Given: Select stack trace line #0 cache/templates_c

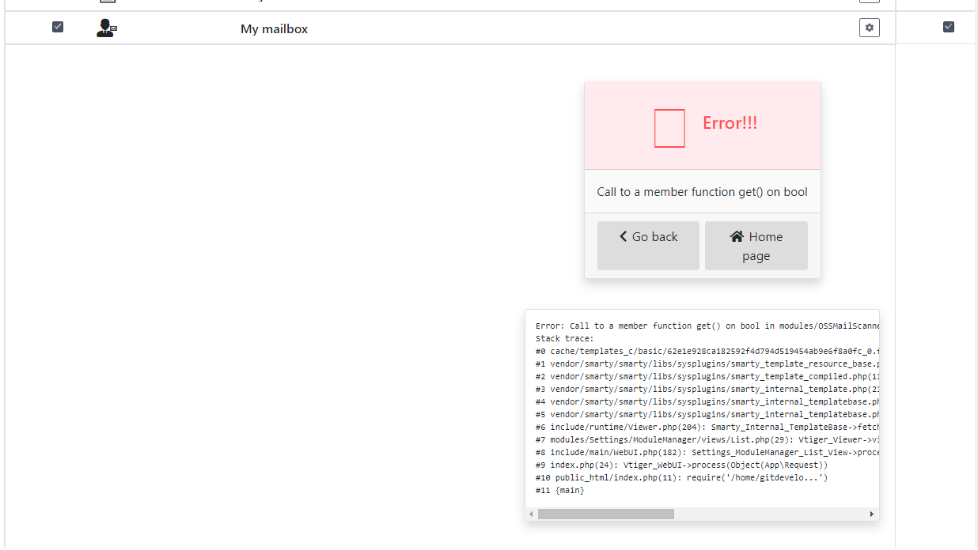Looking at the screenshot, I should [x=707, y=351].
